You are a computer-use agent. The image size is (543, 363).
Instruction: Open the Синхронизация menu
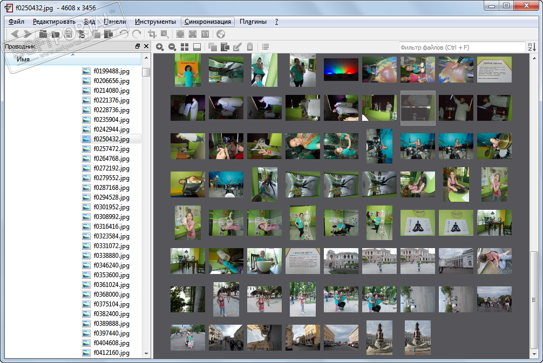click(208, 22)
